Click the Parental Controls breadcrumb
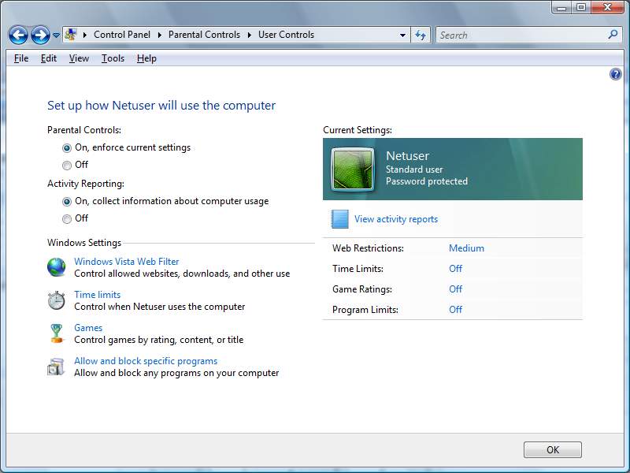Viewport: 630px width, 473px height. pos(204,35)
